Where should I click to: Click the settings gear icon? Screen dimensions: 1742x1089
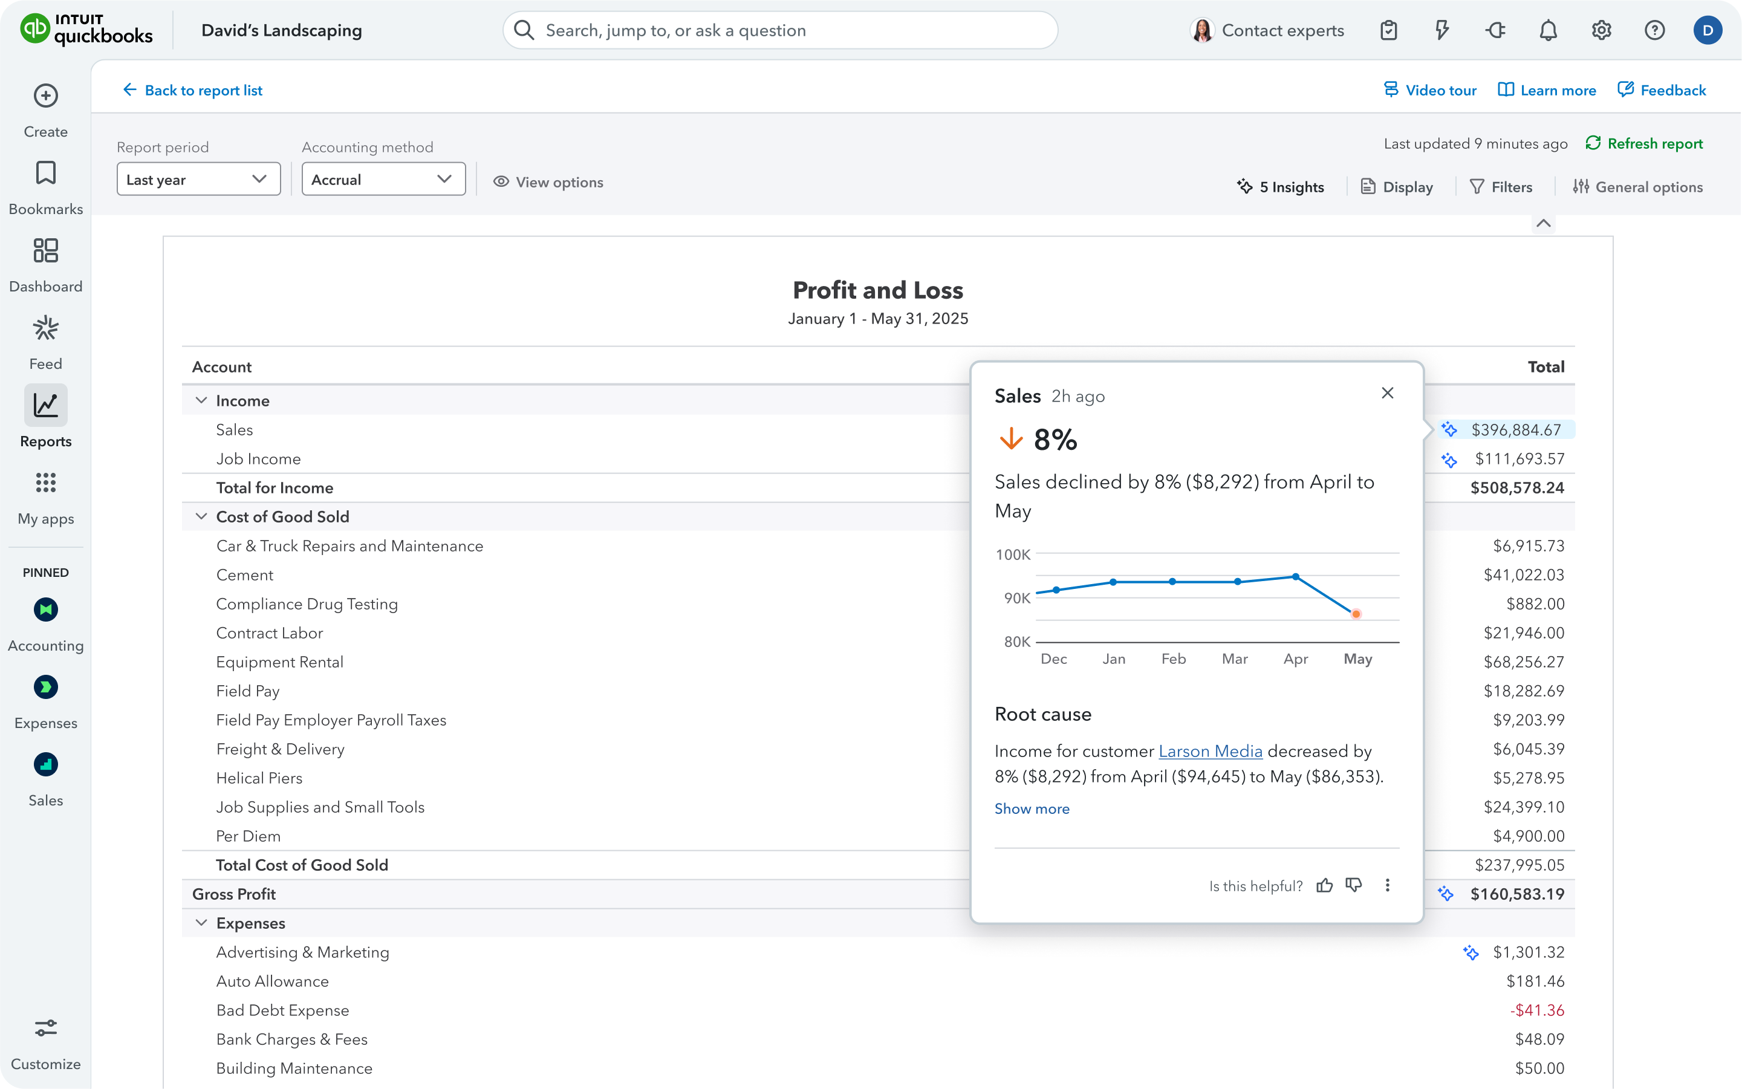pos(1601,30)
